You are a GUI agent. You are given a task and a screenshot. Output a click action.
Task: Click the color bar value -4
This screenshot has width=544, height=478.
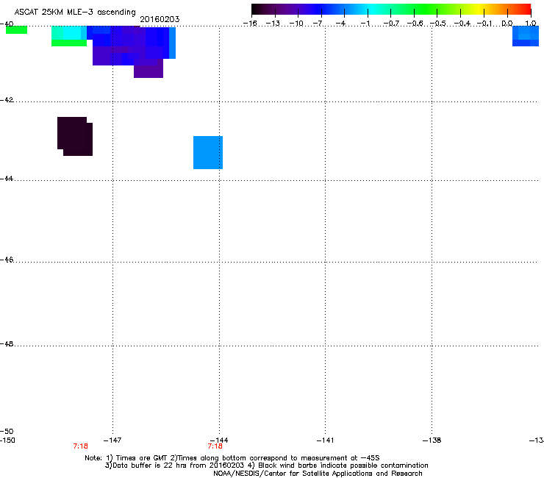click(341, 24)
